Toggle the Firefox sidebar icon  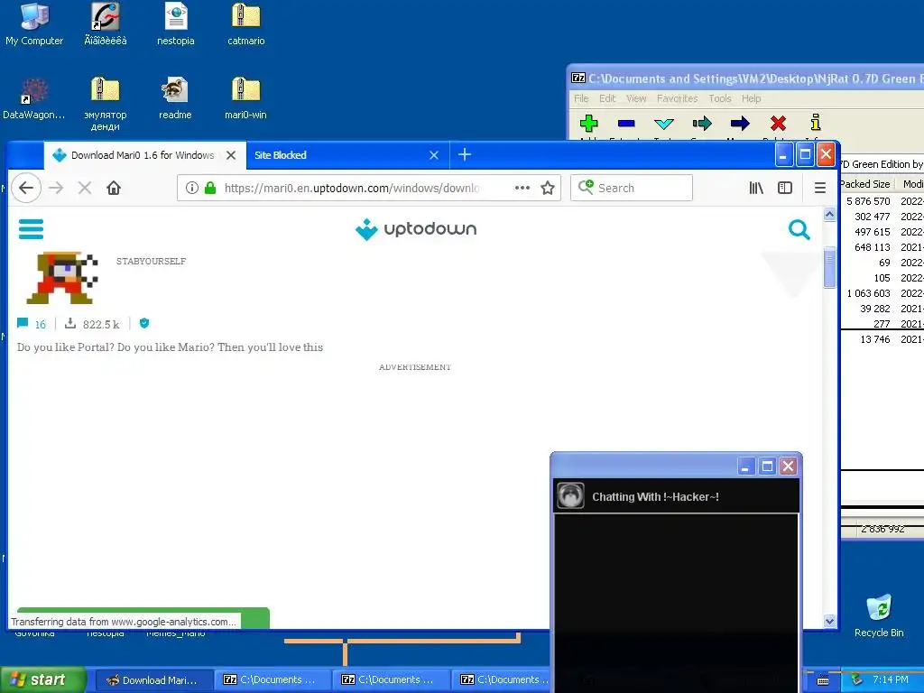(x=785, y=188)
